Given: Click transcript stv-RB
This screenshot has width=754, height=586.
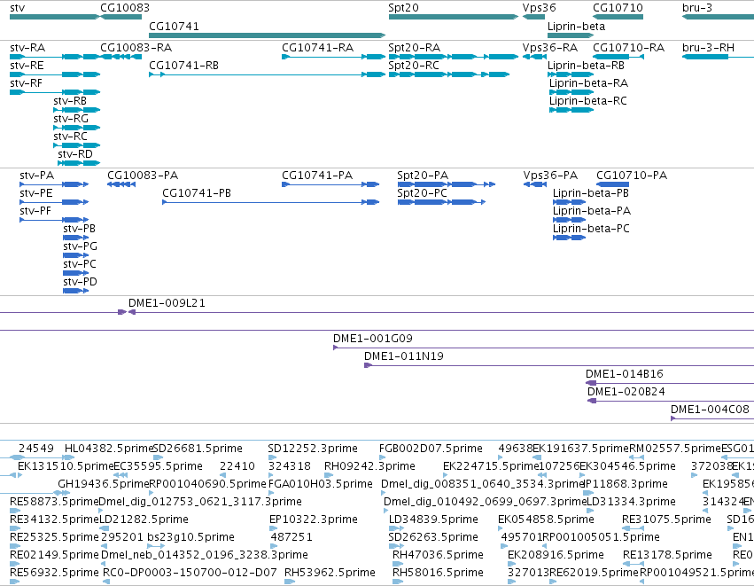Looking at the screenshot, I should pyautogui.click(x=76, y=110).
